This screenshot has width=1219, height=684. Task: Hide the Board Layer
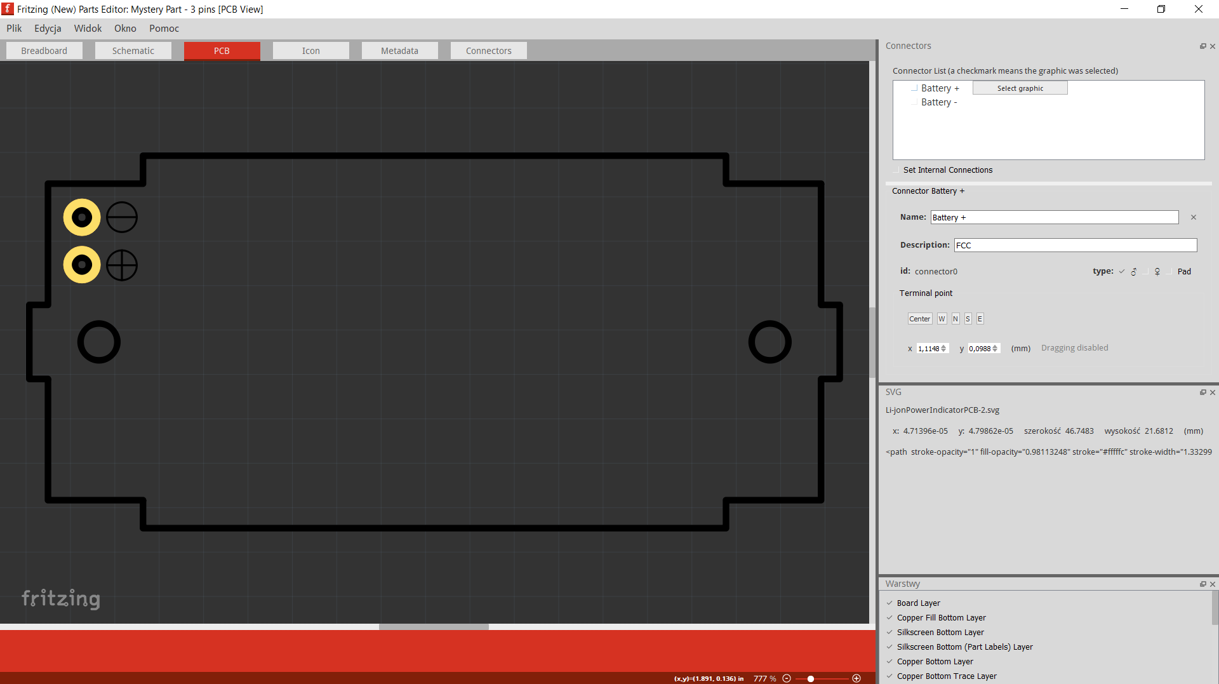click(889, 603)
